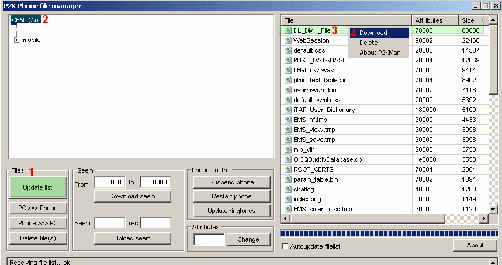Click the Update ringtones button

232,211
